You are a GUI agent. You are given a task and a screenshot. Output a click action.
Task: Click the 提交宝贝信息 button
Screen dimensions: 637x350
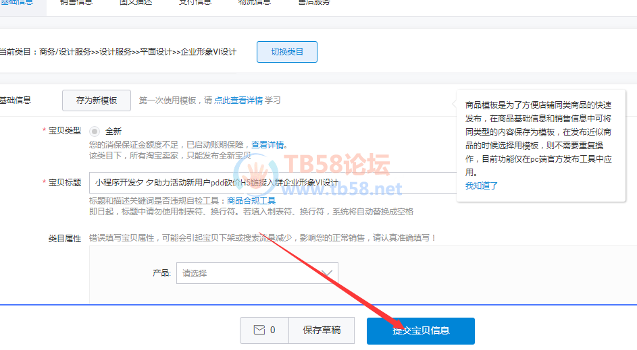point(420,331)
